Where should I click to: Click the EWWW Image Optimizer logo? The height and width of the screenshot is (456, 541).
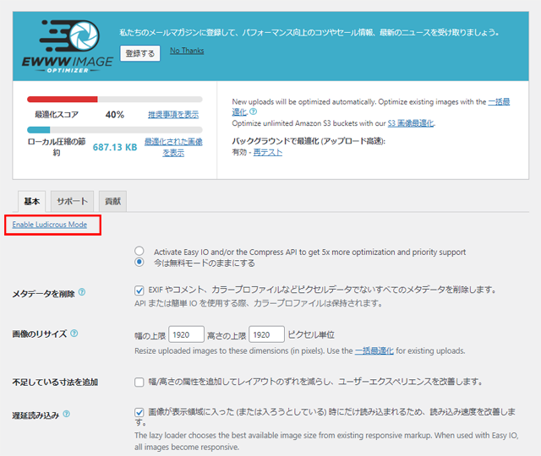point(68,46)
